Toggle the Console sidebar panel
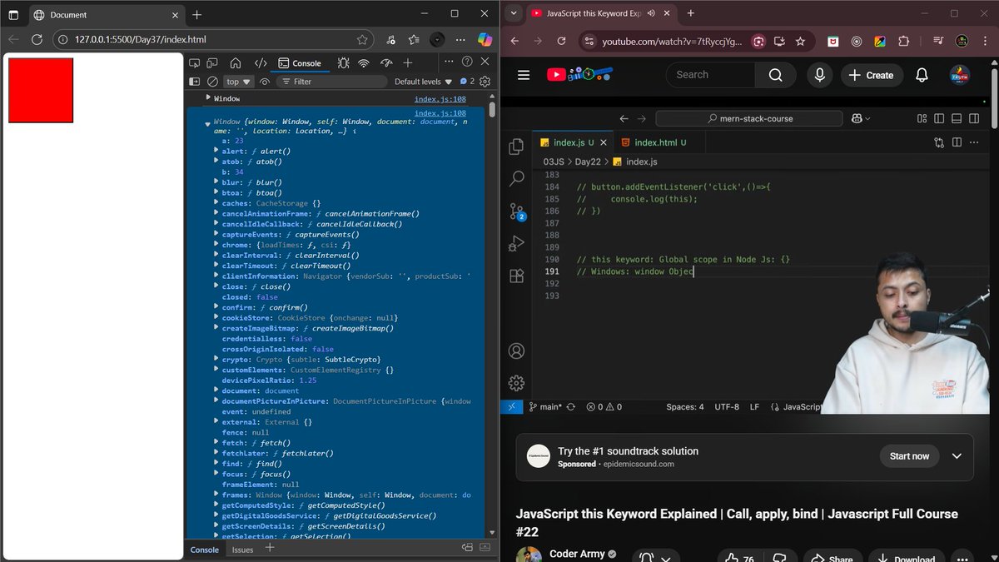 [195, 81]
